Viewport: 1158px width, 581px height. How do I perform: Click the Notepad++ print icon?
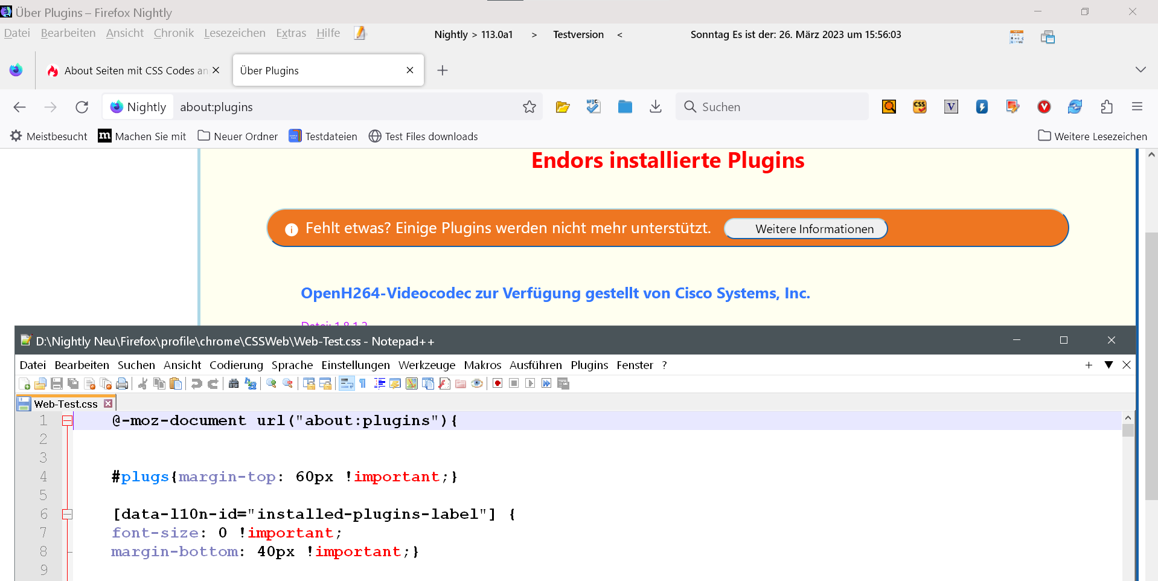coord(122,384)
